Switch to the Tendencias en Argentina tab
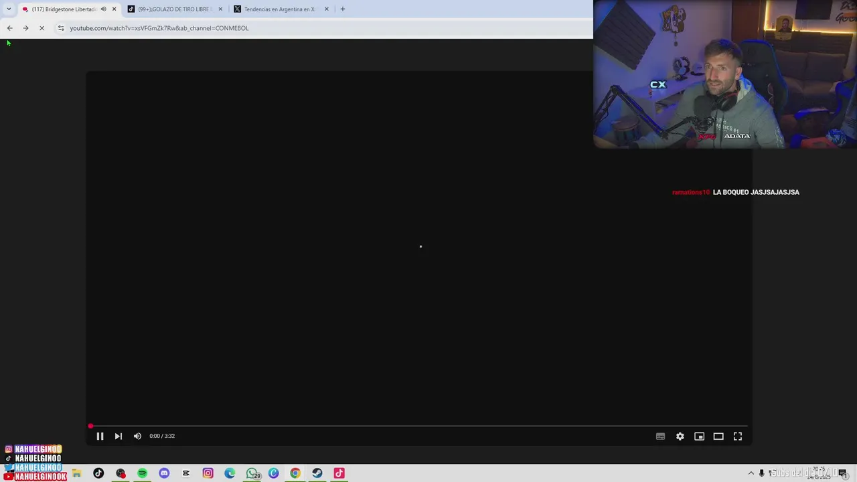This screenshot has height=482, width=857. (280, 9)
